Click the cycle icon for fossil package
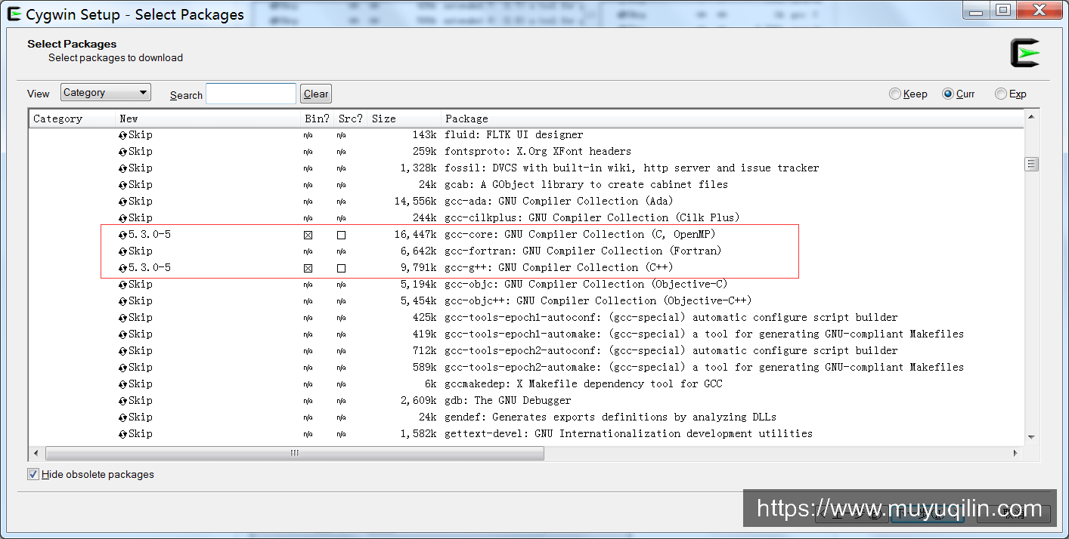 [x=122, y=168]
